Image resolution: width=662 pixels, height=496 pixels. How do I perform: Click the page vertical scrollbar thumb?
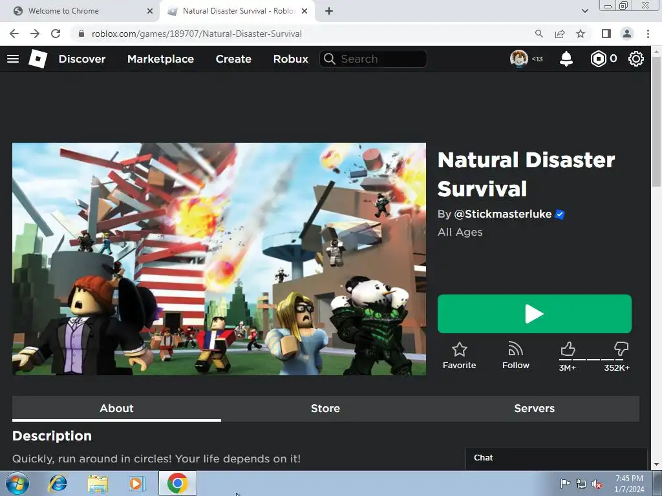tap(656, 121)
